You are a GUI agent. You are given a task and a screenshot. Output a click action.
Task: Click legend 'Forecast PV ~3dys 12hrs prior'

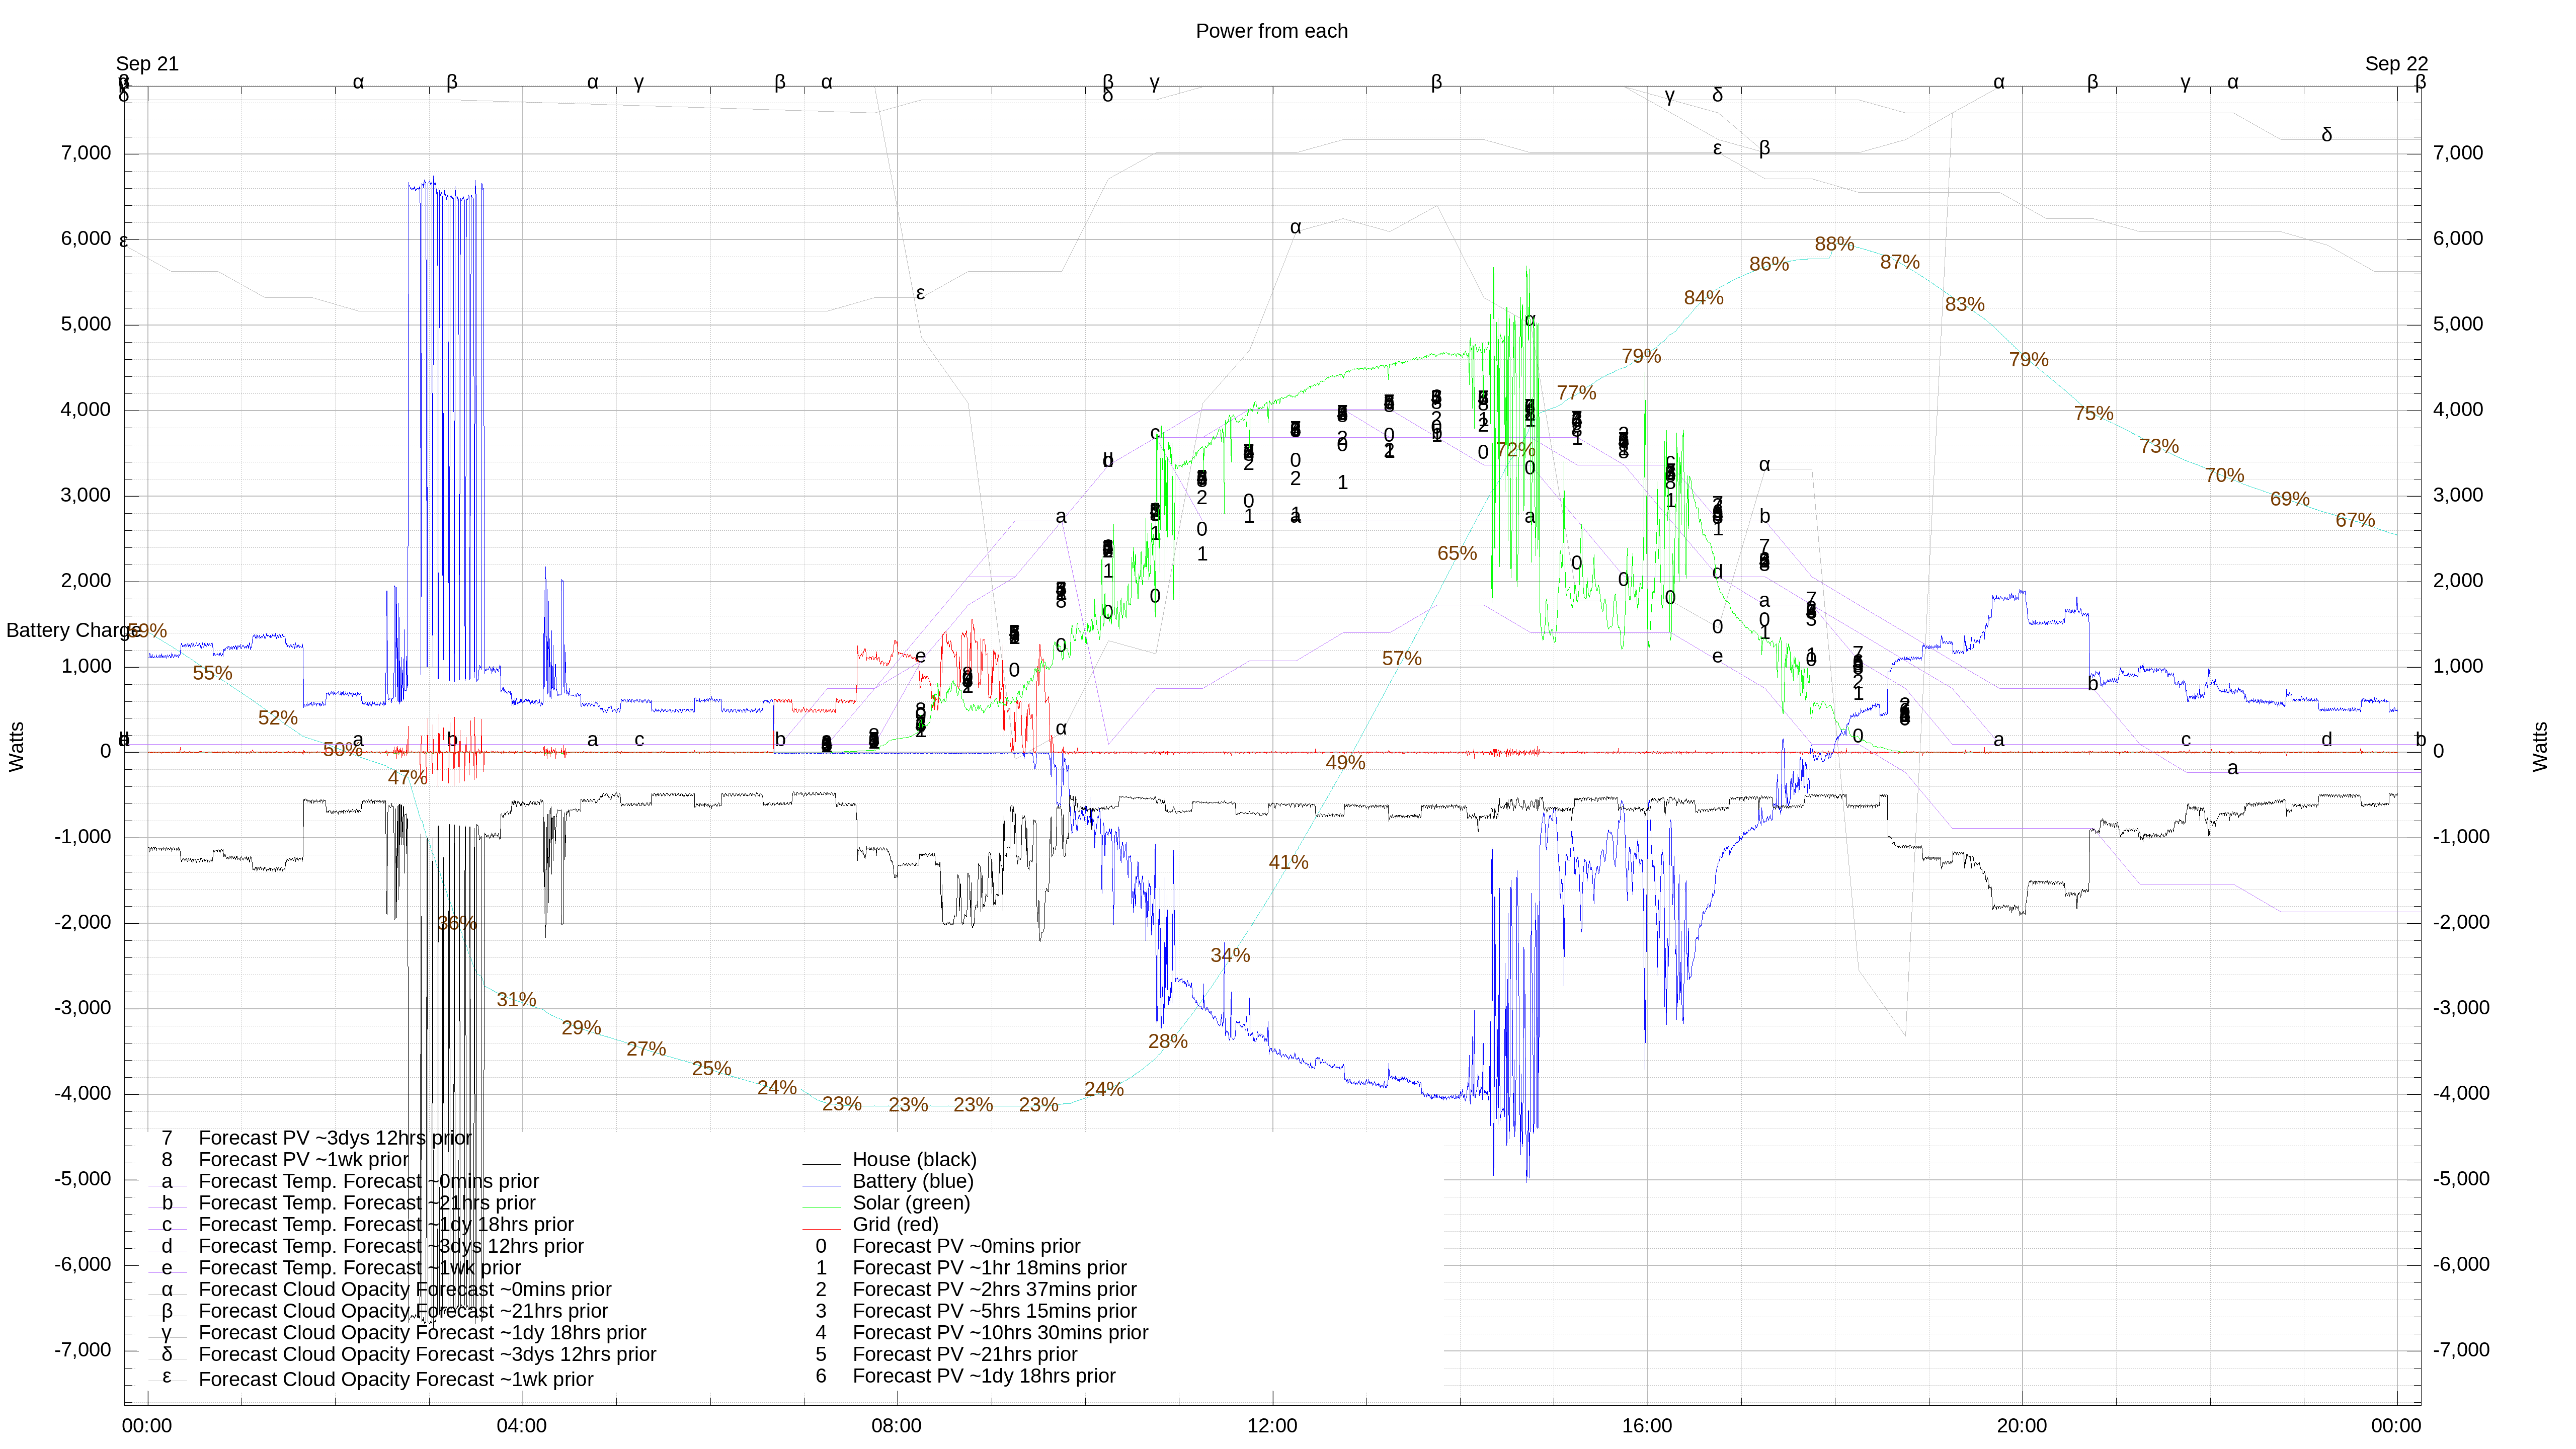coord(335,1138)
